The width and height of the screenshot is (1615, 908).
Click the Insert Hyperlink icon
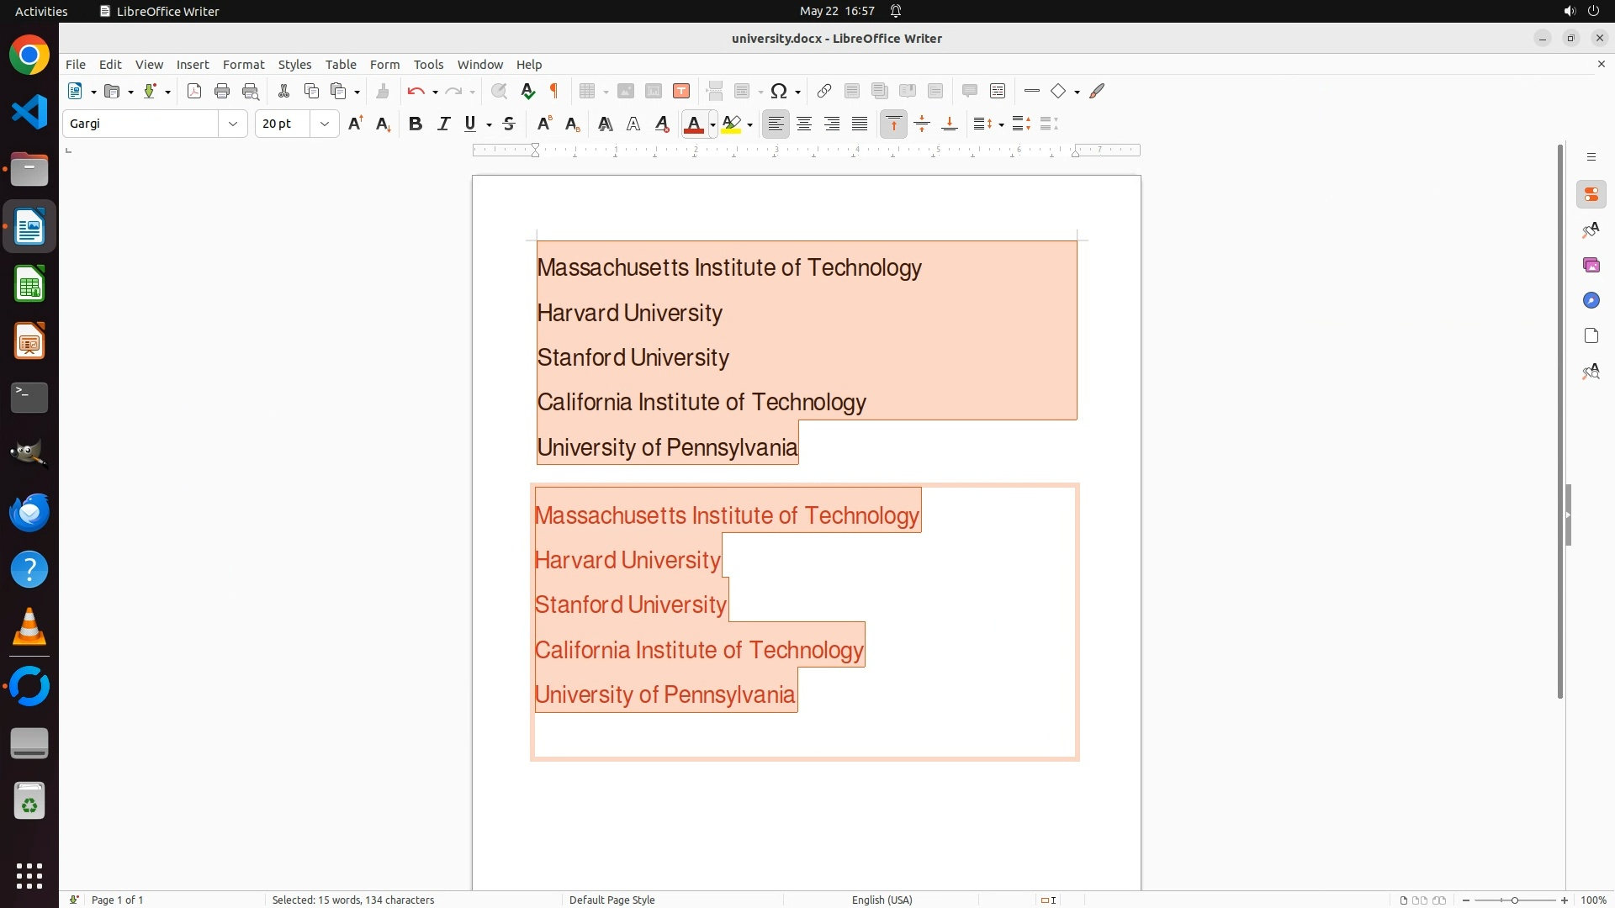(x=824, y=92)
